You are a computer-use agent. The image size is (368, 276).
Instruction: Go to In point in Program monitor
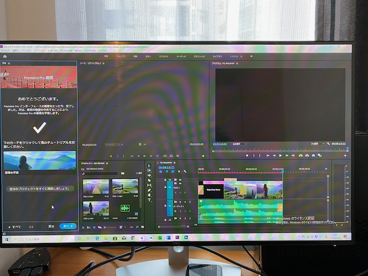[268, 156]
